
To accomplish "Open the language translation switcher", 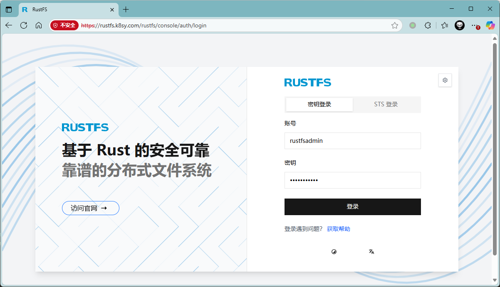I will (x=371, y=252).
